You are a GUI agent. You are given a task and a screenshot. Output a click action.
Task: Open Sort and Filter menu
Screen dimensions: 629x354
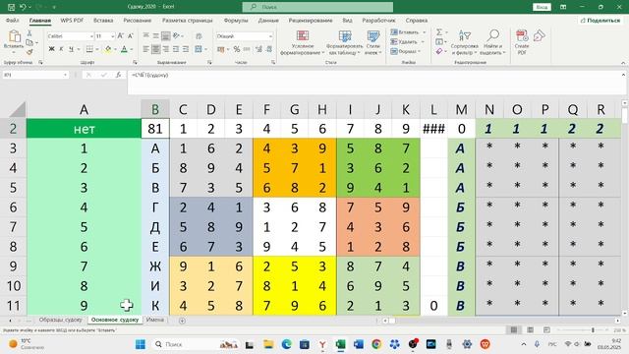coord(465,42)
